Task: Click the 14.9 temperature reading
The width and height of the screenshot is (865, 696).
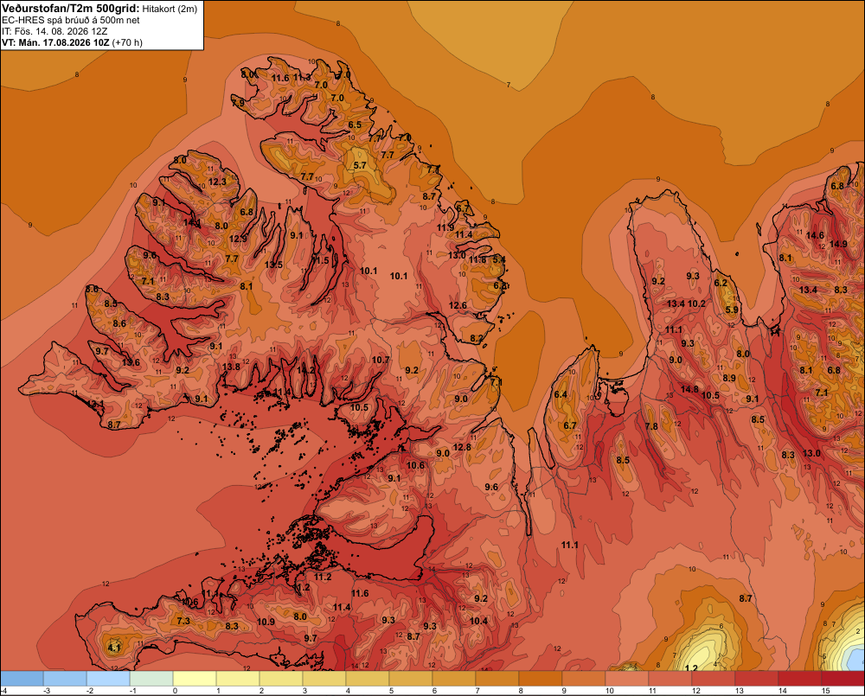Action: tap(838, 244)
